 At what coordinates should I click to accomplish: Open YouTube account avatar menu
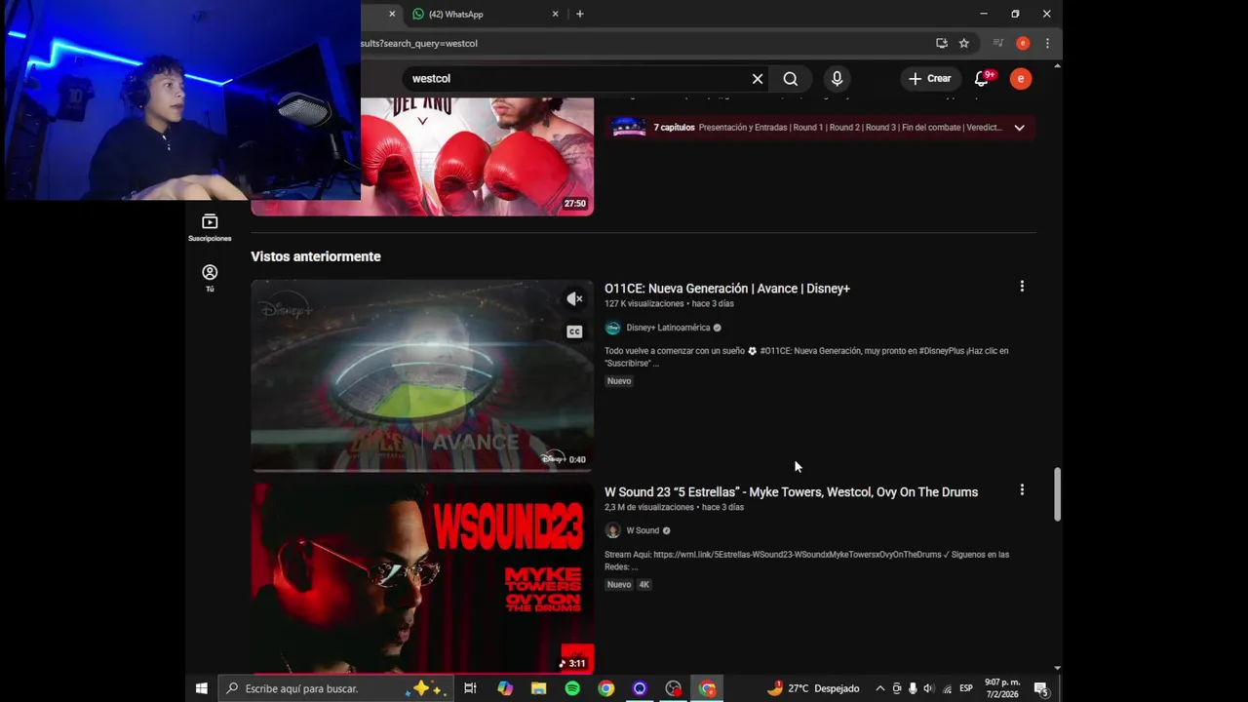[1021, 78]
